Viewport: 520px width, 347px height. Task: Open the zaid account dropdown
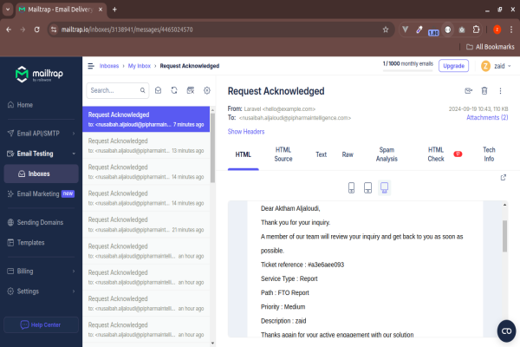tap(496, 66)
